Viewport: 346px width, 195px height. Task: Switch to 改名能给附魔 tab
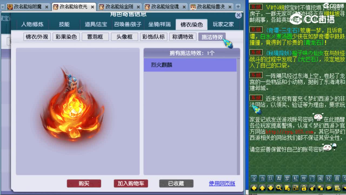(x=28, y=7)
